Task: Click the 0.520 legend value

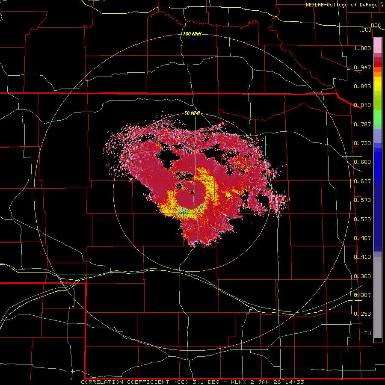Action: (362, 219)
